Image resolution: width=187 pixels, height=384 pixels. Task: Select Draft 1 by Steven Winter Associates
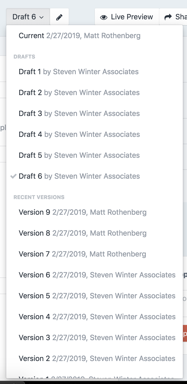78,72
